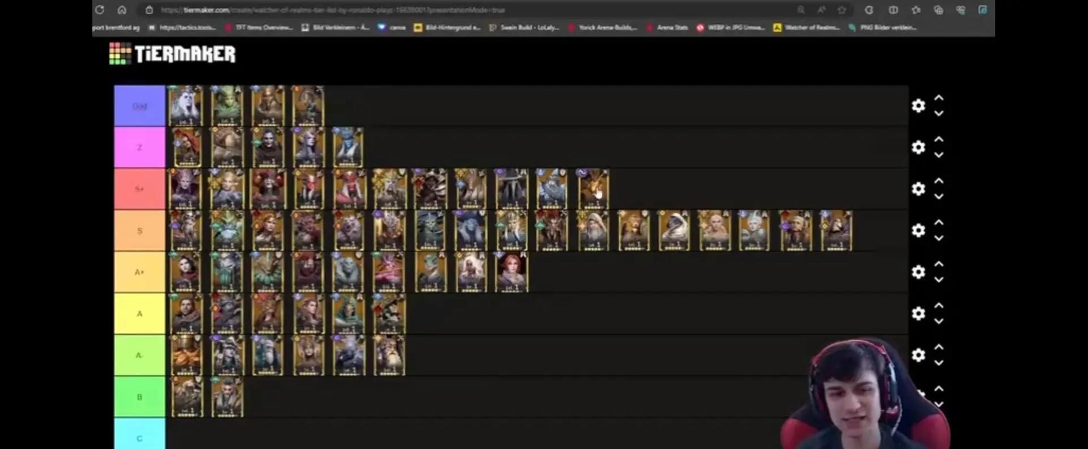Move S+ tier row down

(x=939, y=196)
